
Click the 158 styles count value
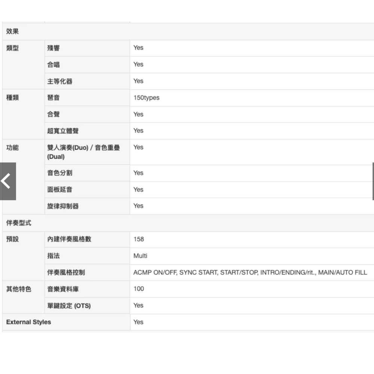point(138,239)
